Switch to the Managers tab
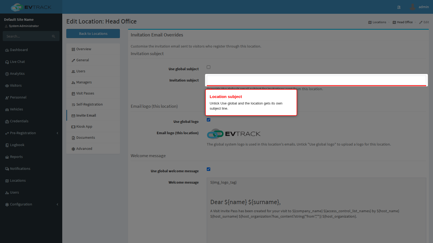Viewport: 433px width, 243px height. [93, 82]
